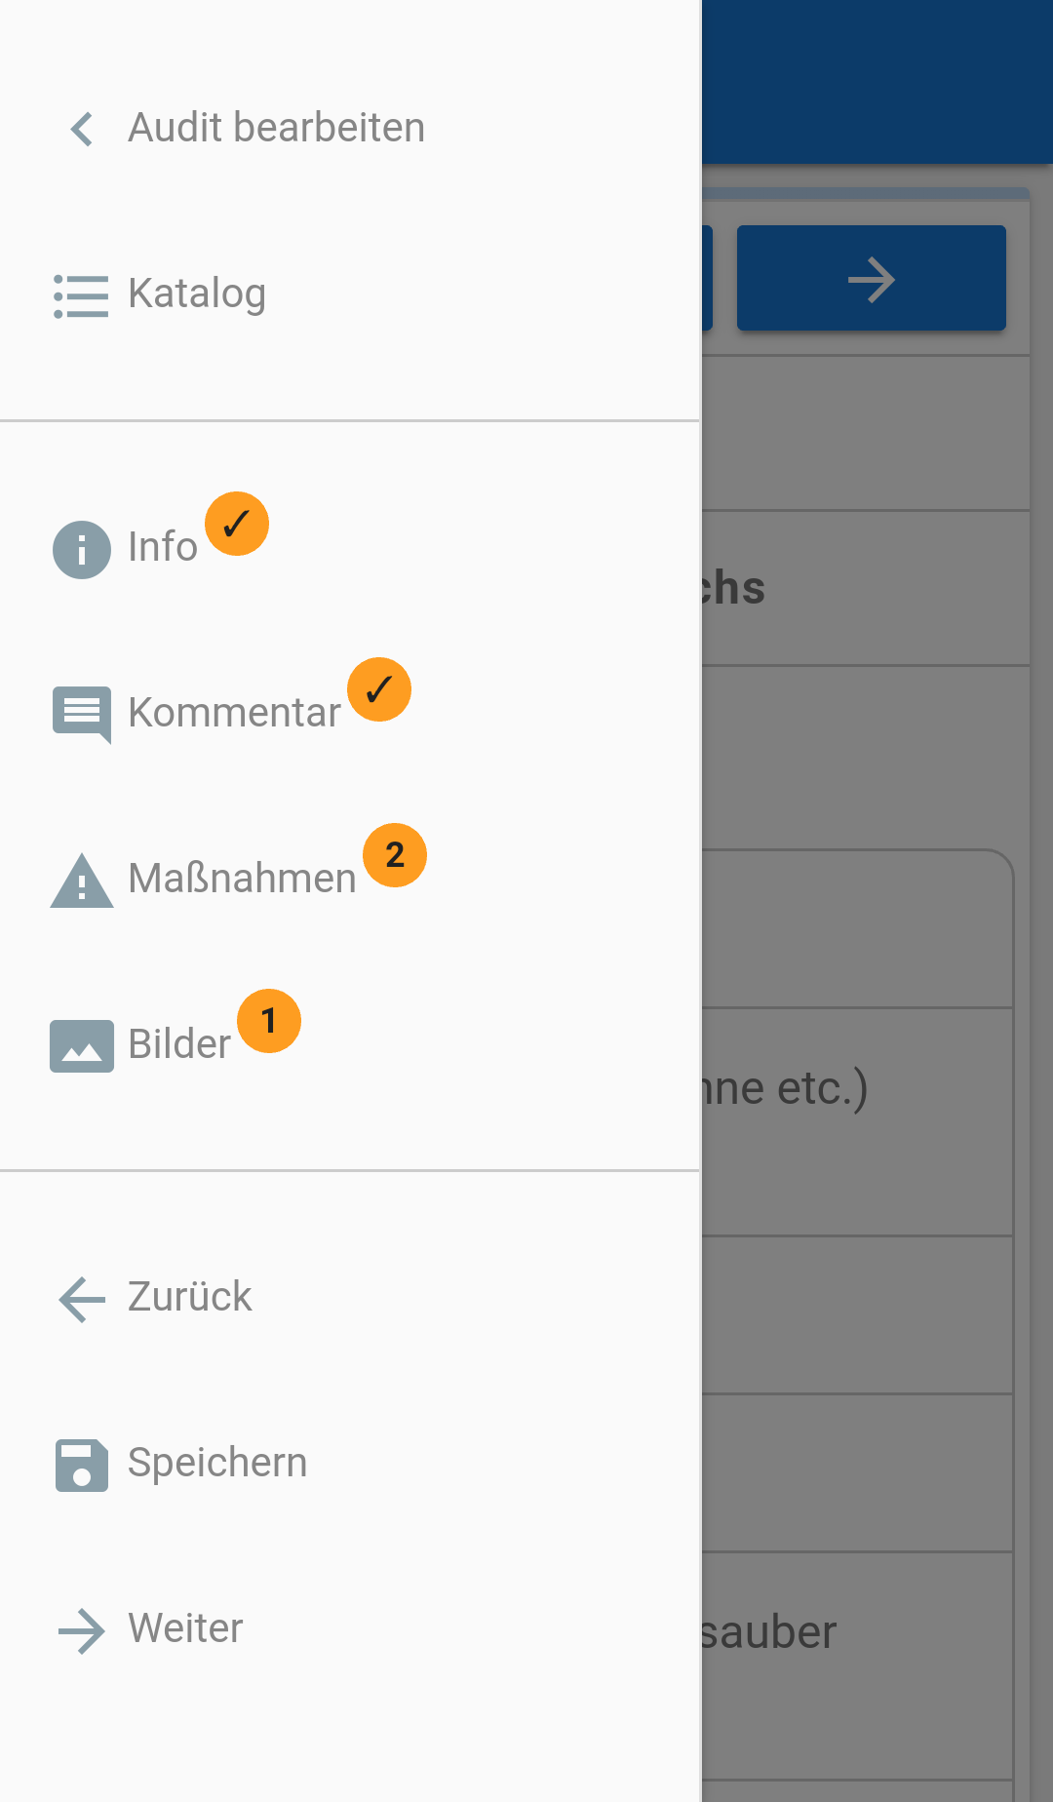This screenshot has width=1053, height=1802.
Task: Open the Bilder menu item
Action: click(179, 1044)
